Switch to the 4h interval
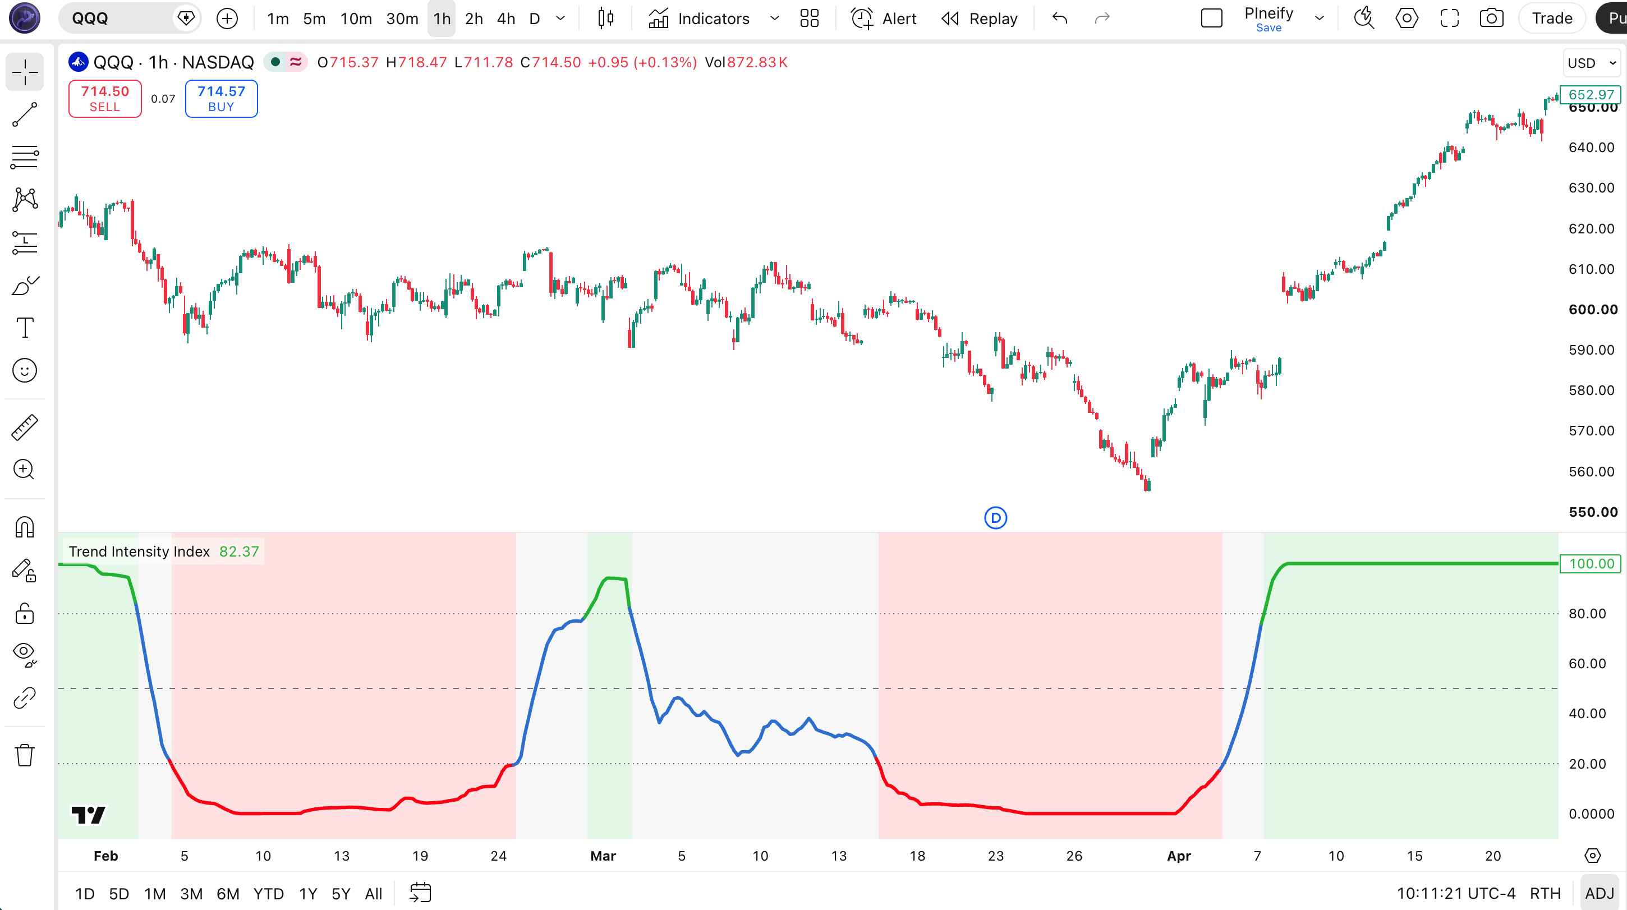The height and width of the screenshot is (910, 1627). coord(506,19)
